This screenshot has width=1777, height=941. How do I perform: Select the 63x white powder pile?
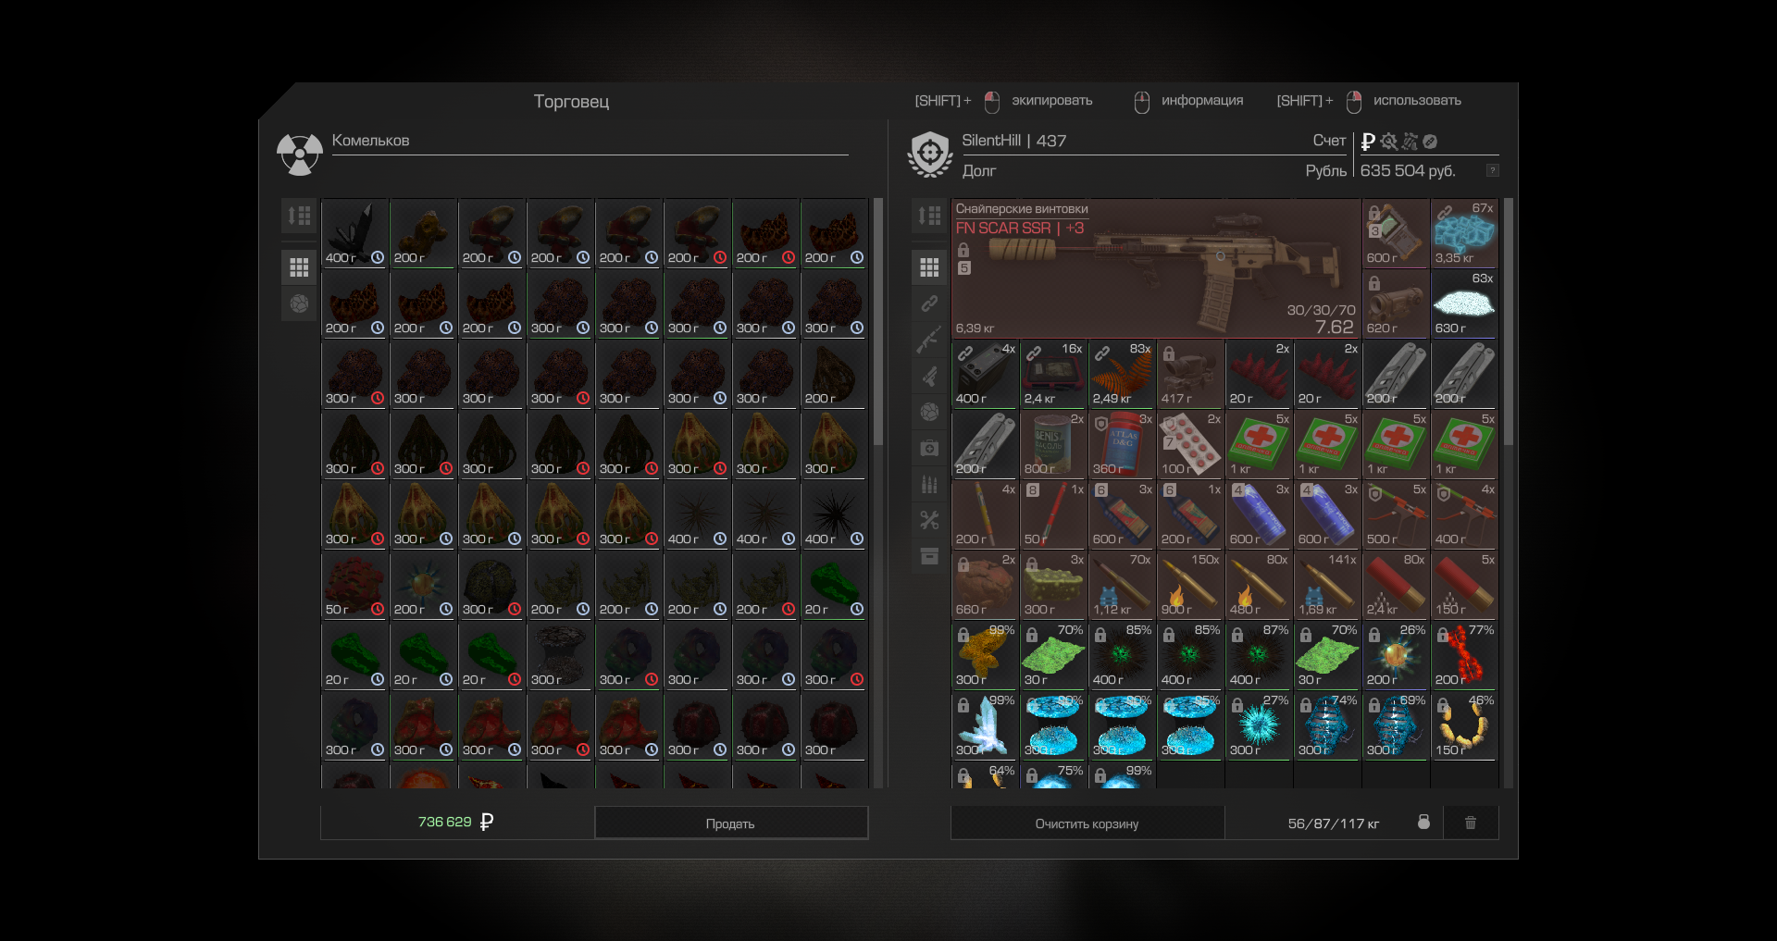tap(1464, 303)
